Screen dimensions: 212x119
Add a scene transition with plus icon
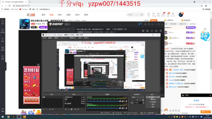[x=137, y=100]
